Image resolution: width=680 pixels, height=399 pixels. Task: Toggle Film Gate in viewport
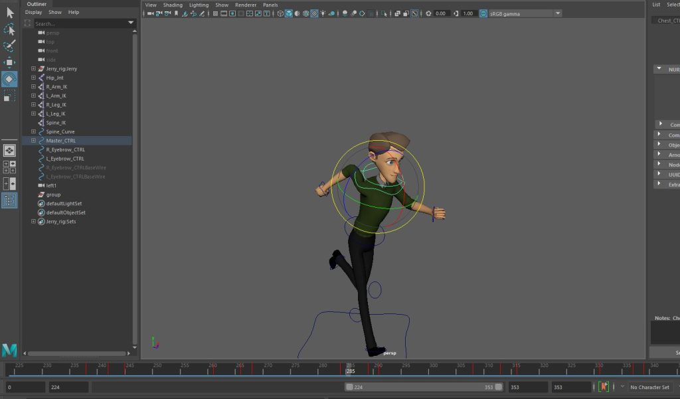224,13
